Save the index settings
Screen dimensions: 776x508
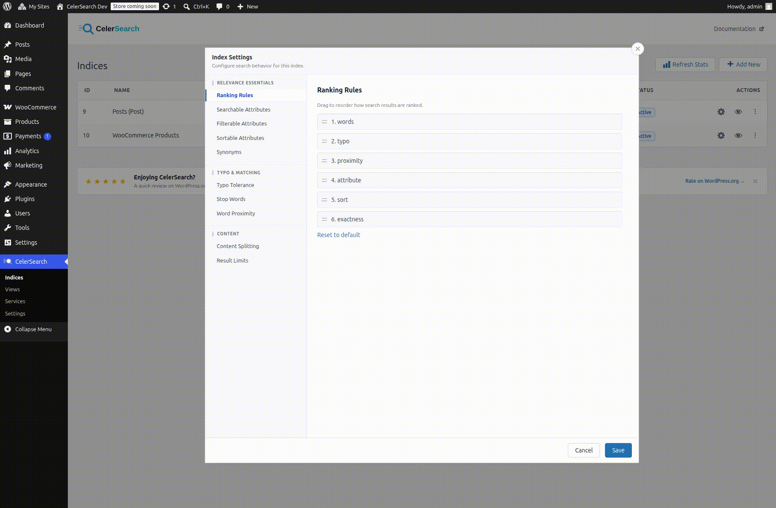pos(618,450)
